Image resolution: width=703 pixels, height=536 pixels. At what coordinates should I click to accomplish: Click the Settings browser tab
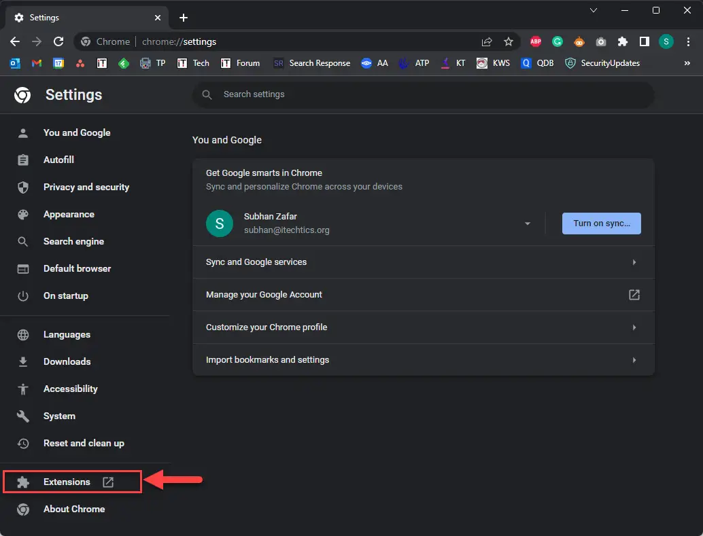pos(88,18)
